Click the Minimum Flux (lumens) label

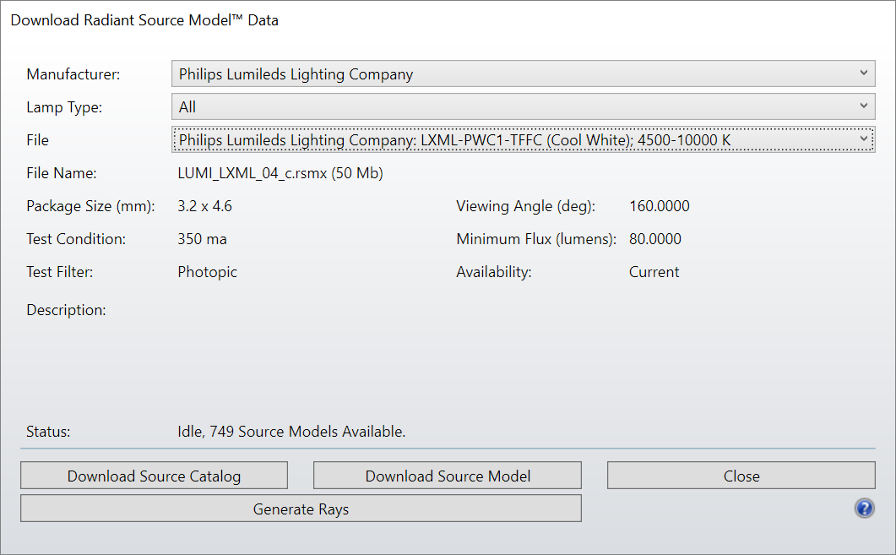536,239
